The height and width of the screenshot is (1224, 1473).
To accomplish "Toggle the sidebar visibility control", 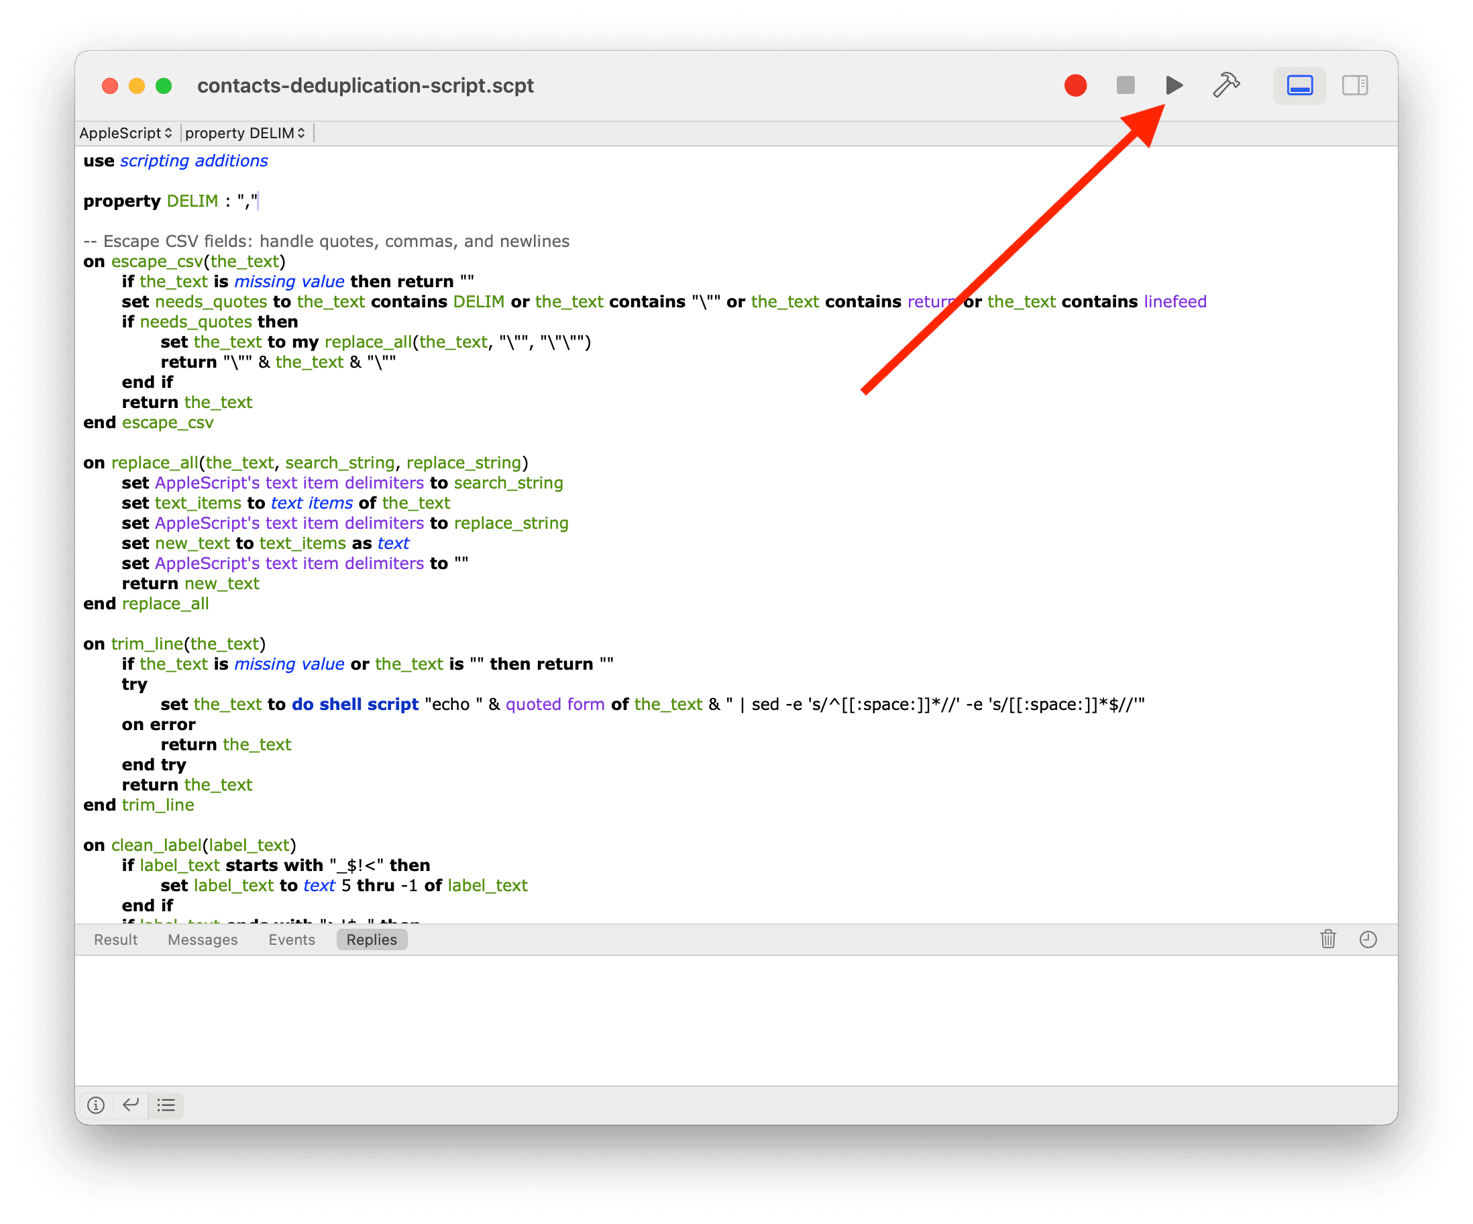I will coord(1354,85).
